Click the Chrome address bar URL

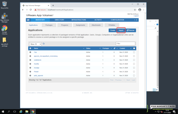coord(60,10)
